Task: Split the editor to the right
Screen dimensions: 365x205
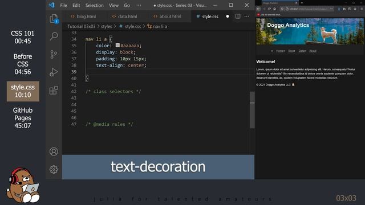Action: (238, 17)
